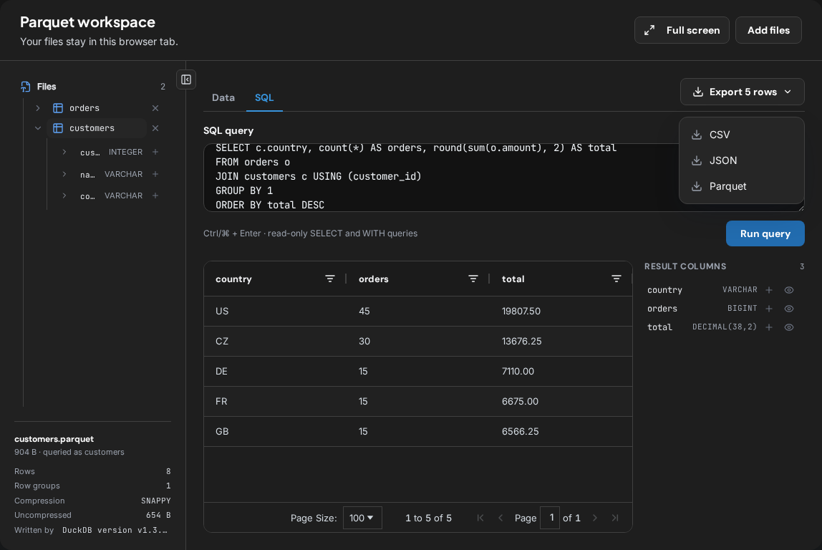Expand the na… VARCHAR column row
The width and height of the screenshot is (822, 550).
point(64,174)
